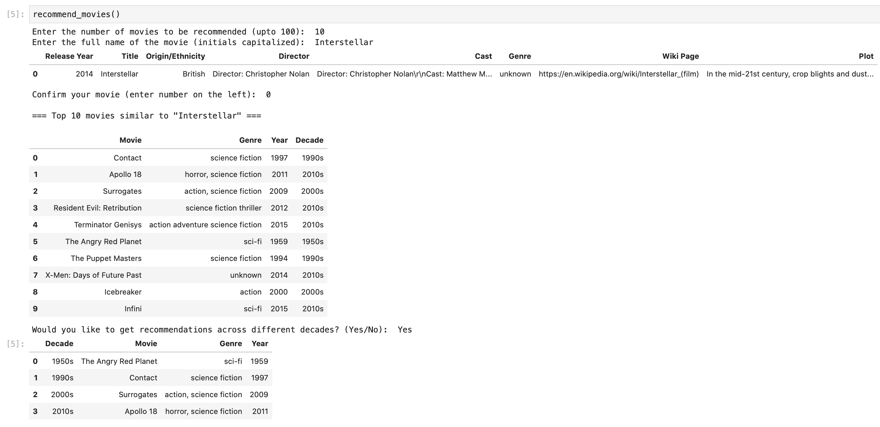The height and width of the screenshot is (427, 880).
Task: Click the 'Contact' row in top 10 table
Action: click(x=178, y=158)
